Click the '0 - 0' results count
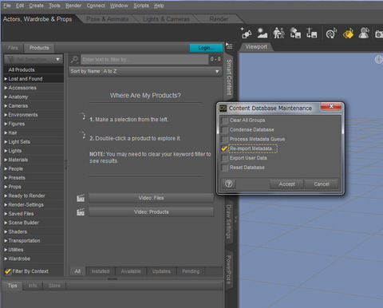This screenshot has height=308, width=383. [x=215, y=59]
